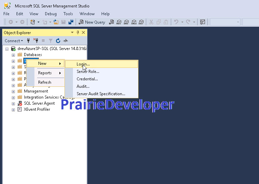Click the Activity Monitor pulse icon

66,41
